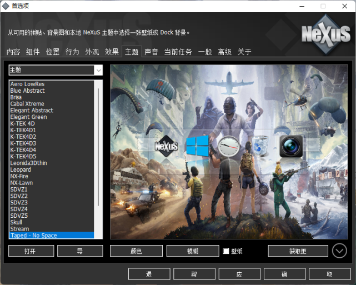This screenshot has width=356, height=285.
Task: Select K-TEK4D1 theme
Action: click(x=51, y=130)
